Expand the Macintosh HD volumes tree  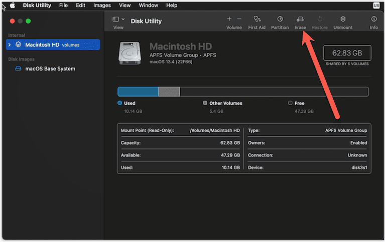coord(9,45)
